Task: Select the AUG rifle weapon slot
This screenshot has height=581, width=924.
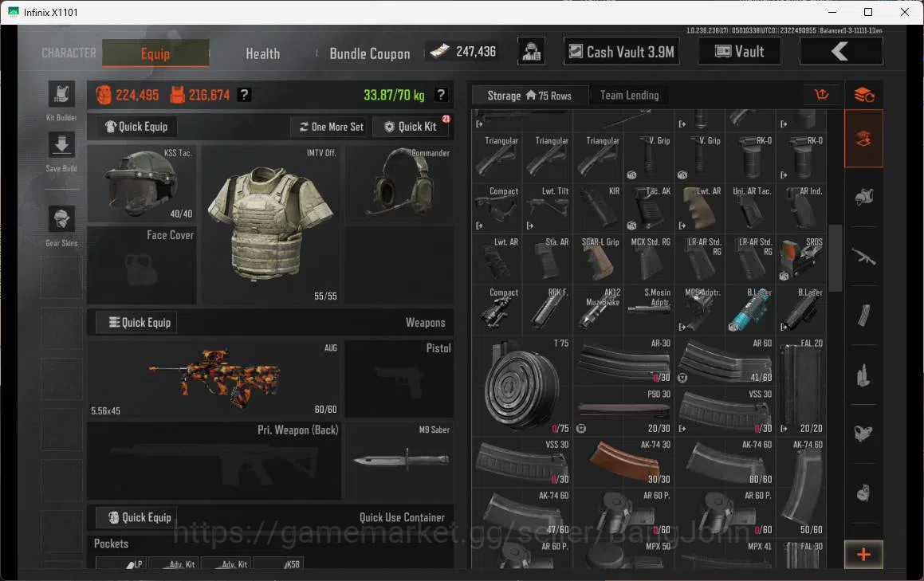Action: coord(214,379)
